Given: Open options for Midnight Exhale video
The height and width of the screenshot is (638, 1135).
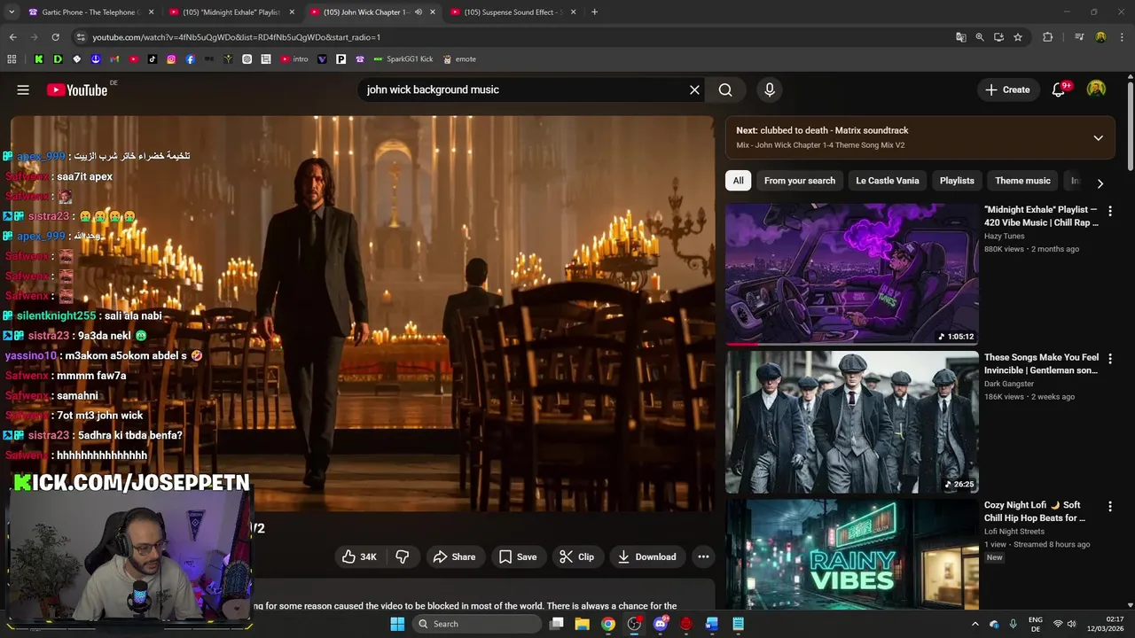Looking at the screenshot, I should (x=1109, y=211).
